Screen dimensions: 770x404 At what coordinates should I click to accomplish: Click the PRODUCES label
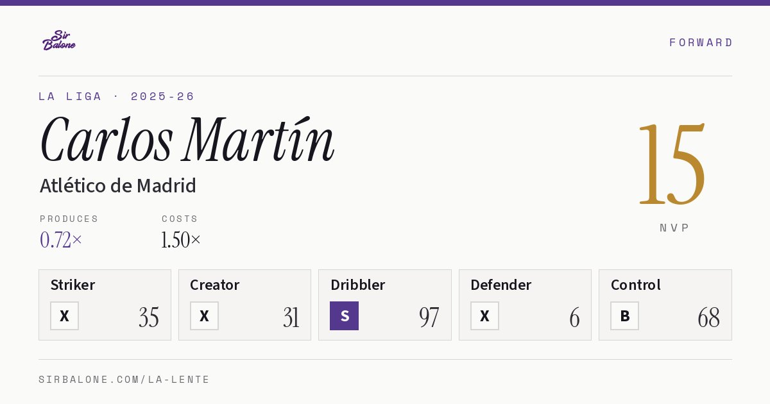[69, 219]
